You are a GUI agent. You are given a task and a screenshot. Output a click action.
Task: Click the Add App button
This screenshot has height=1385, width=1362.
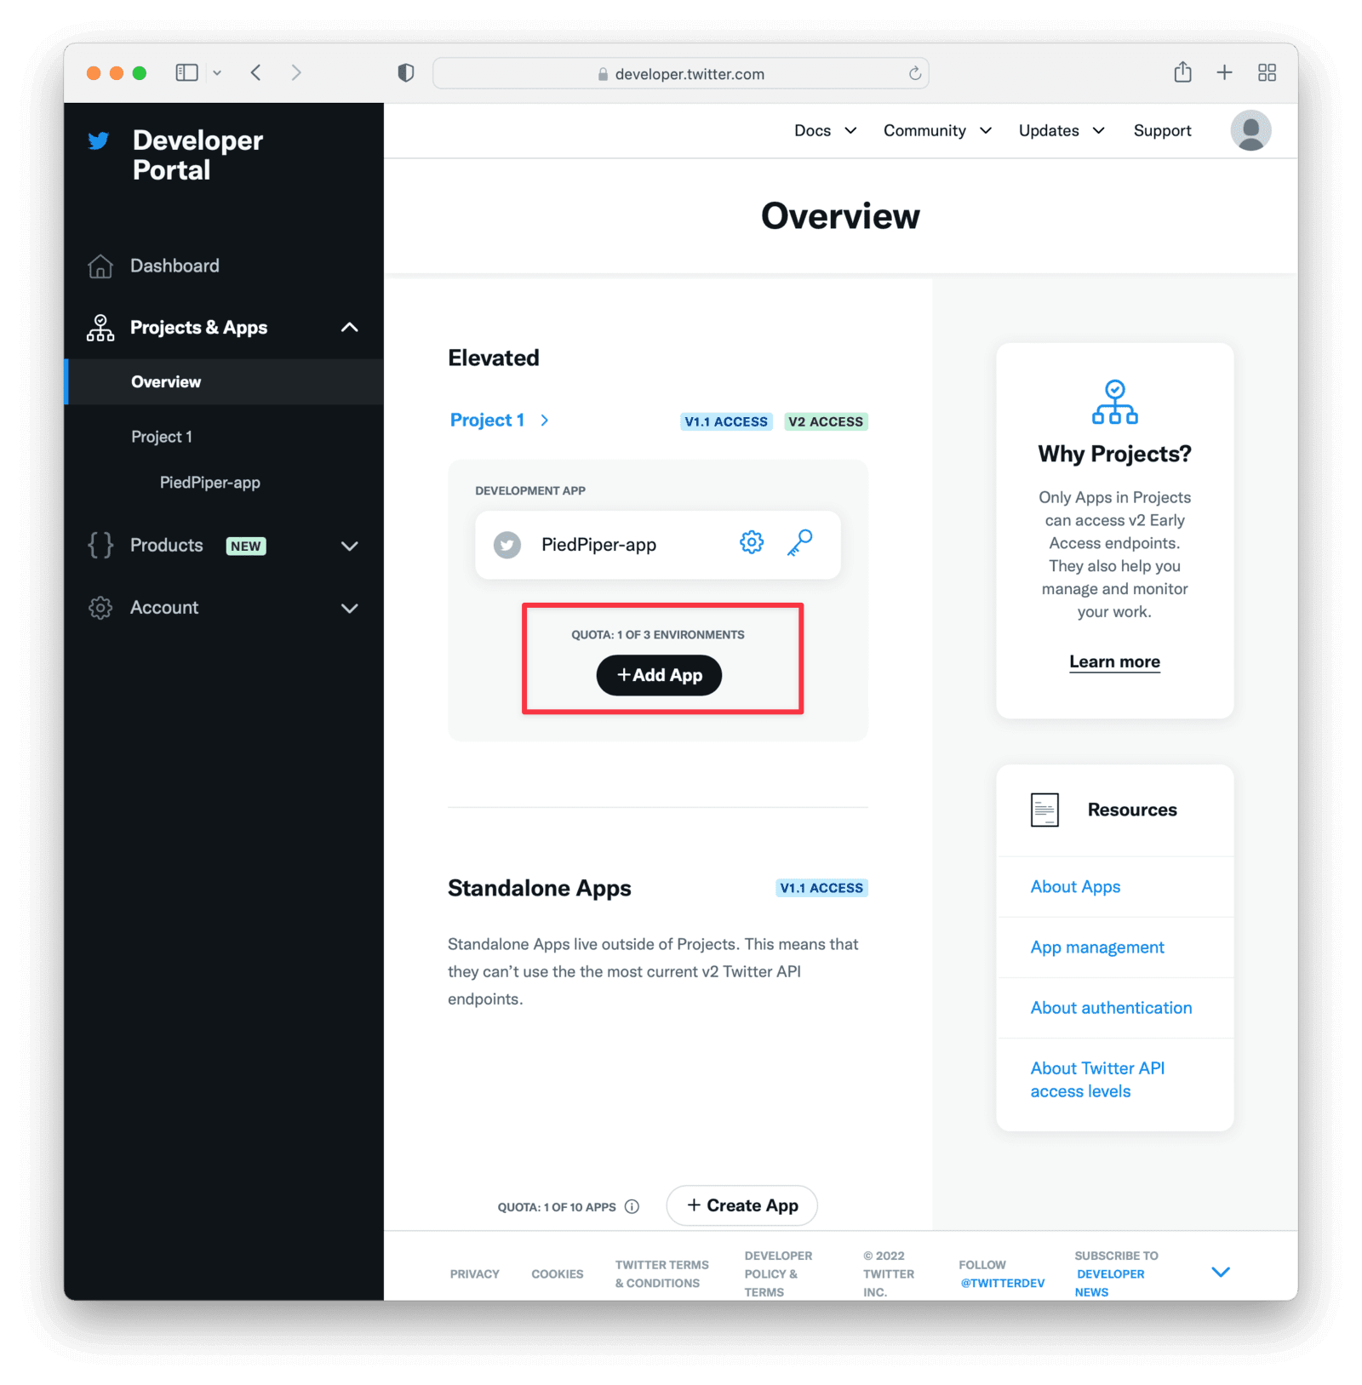659,675
